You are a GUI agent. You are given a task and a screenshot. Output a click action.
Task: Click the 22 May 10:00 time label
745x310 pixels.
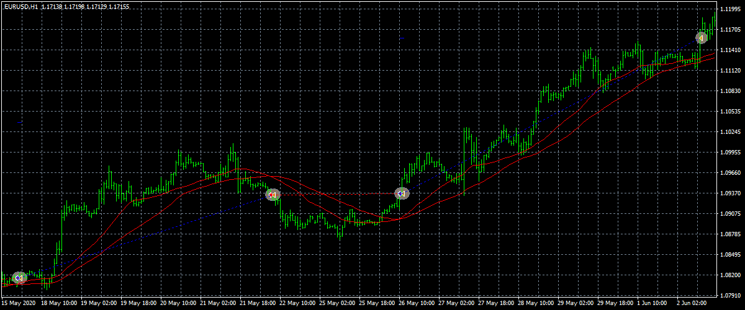(297, 304)
